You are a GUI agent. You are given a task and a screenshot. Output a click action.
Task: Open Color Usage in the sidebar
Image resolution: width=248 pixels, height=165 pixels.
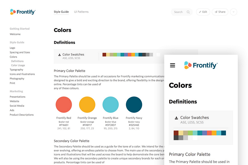point(18,65)
